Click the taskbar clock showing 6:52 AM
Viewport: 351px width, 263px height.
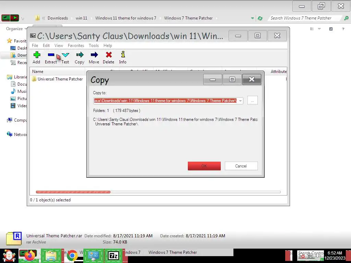(335, 255)
